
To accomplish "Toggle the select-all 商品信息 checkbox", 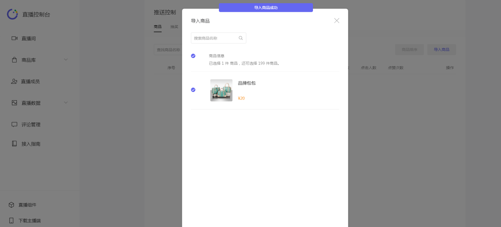I will coord(193,56).
